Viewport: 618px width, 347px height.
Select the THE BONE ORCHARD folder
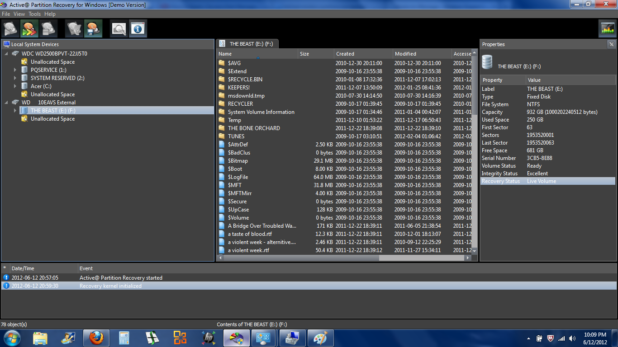(x=254, y=128)
